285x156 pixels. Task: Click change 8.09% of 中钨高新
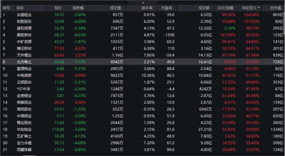pos(80,75)
